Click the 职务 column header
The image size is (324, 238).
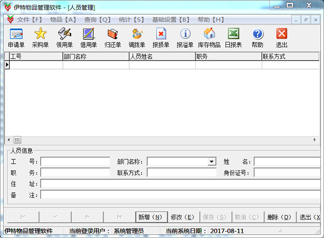point(229,56)
